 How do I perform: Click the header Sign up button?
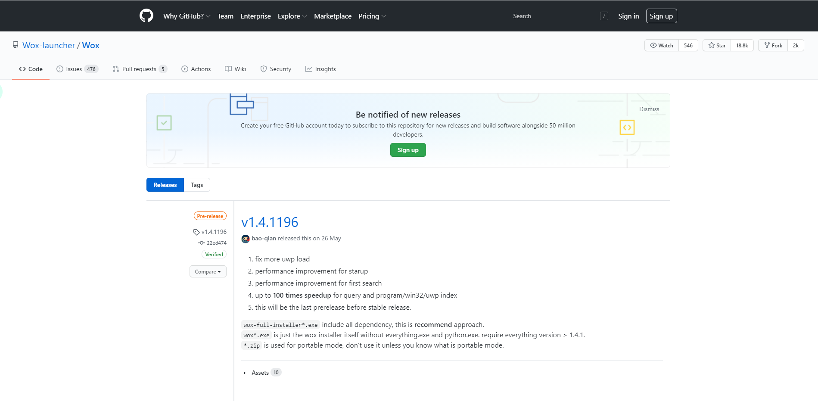coord(661,16)
